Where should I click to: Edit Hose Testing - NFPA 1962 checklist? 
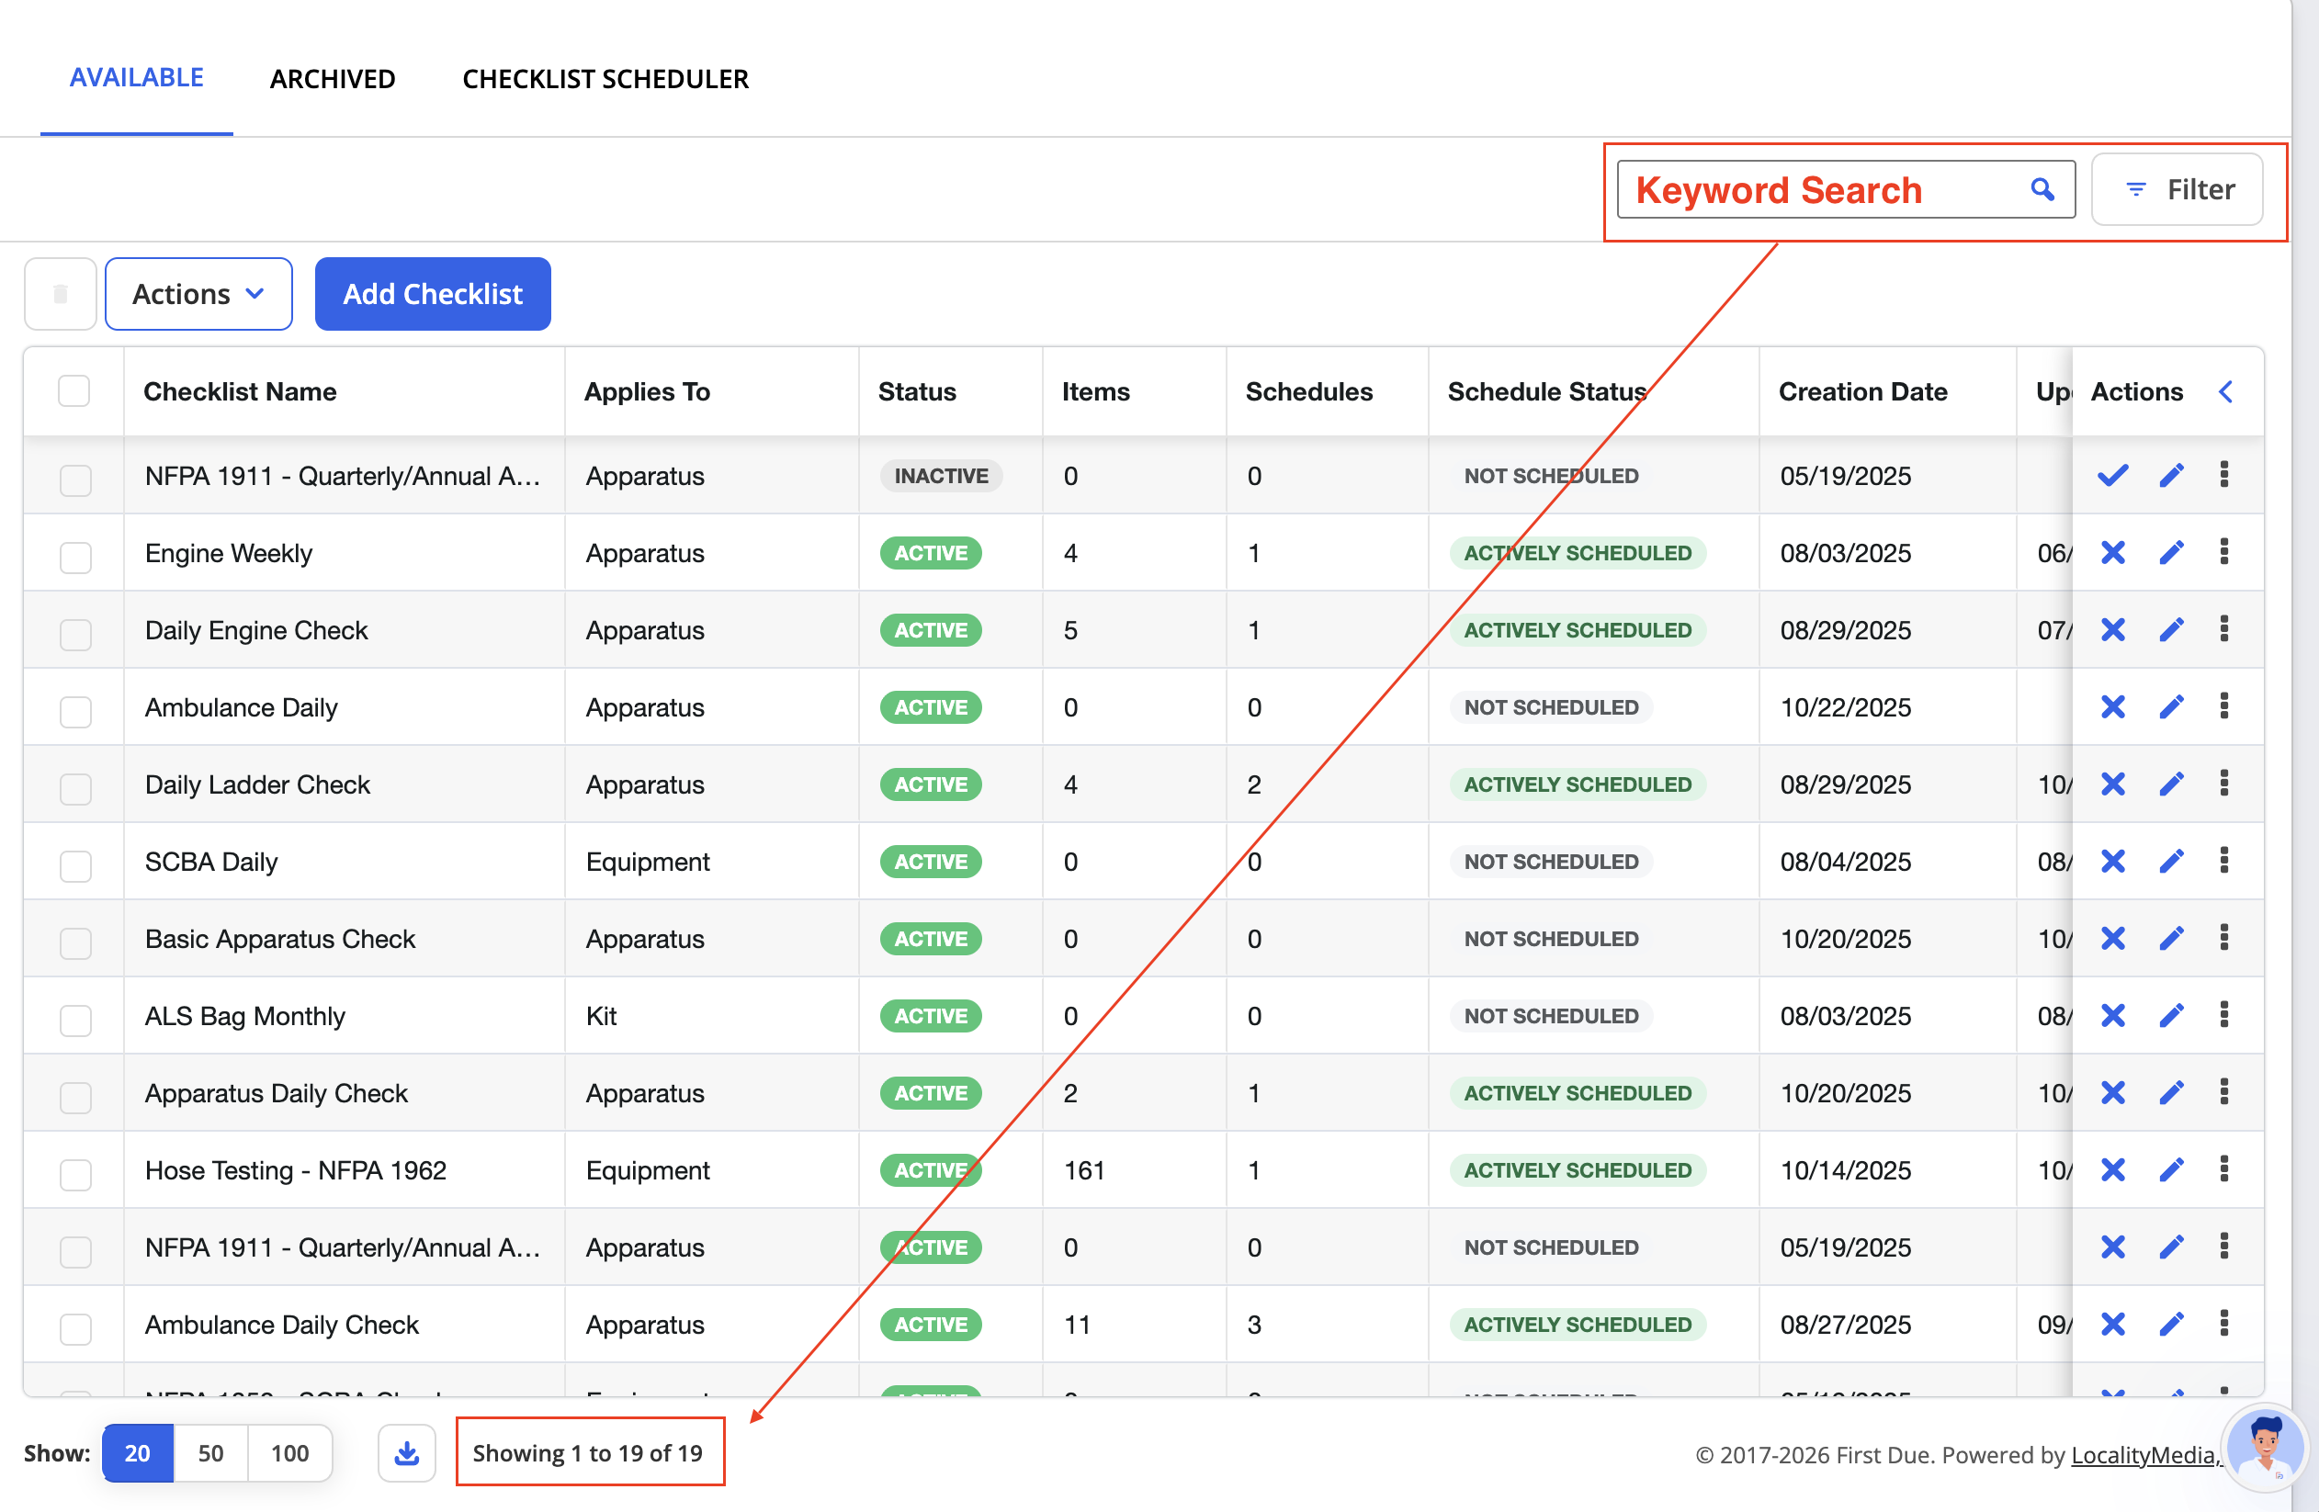click(x=2171, y=1170)
